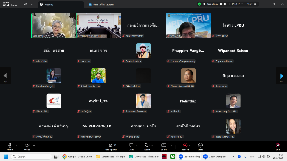This screenshot has width=287, height=161.
Task: Open the View layout button
Action: tap(251, 4)
